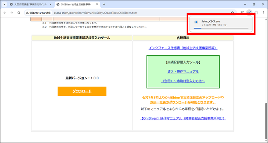This screenshot has height=143, width=268.
Task: Restore down the browser window
Action: point(254,4)
